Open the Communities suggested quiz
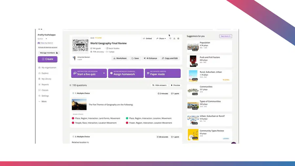The width and height of the screenshot is (295, 166). (x=209, y=90)
